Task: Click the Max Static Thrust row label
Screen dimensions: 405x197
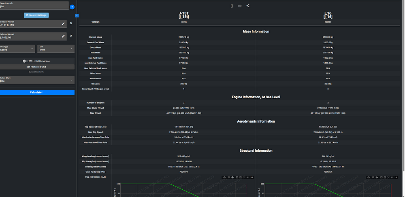Action: 95,108
